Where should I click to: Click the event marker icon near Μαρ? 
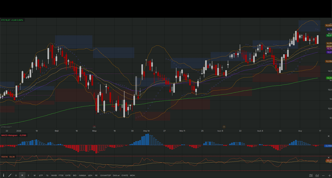coord(94,127)
